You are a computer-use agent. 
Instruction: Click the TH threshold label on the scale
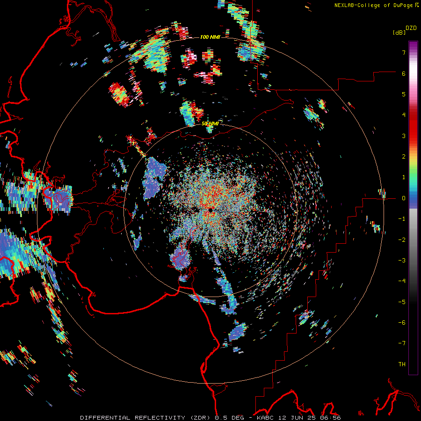(x=402, y=364)
